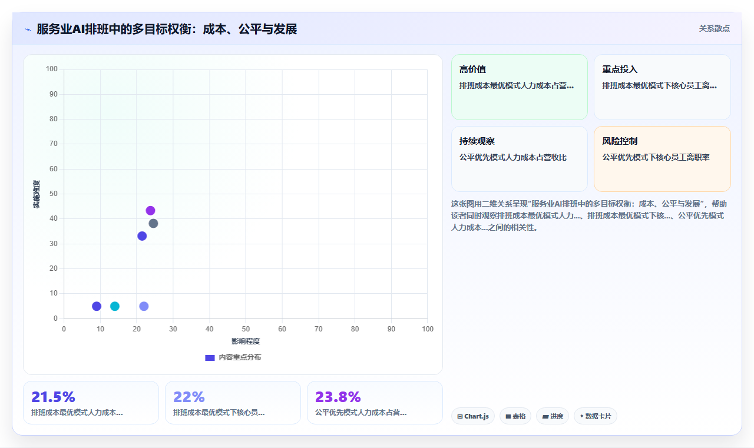Click the Chart.js tag
Screen dimensions: 754x448
473,416
